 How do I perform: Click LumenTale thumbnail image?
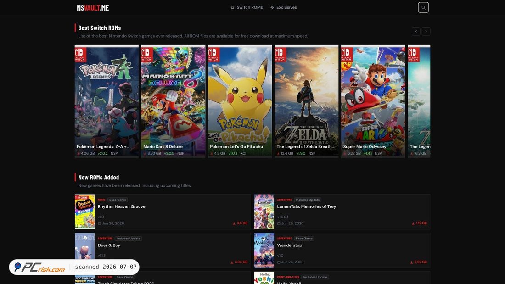[264, 212]
